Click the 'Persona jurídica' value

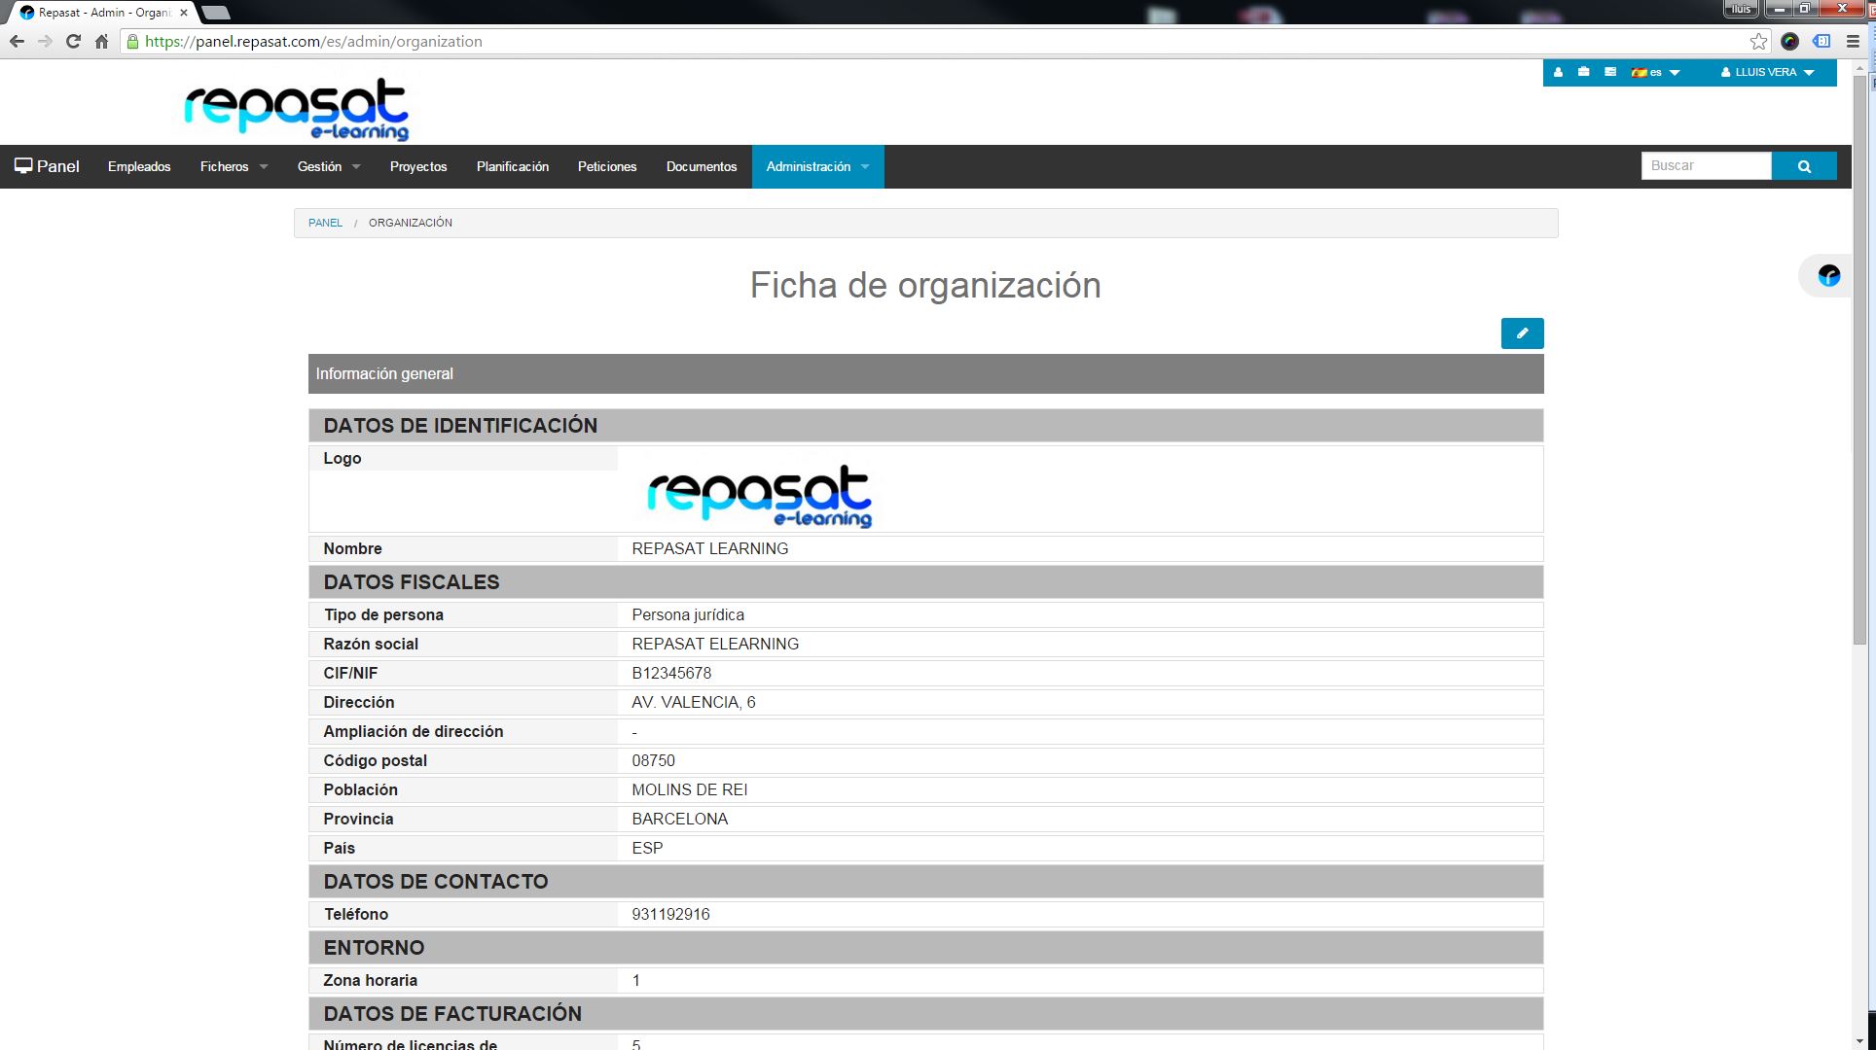(x=688, y=615)
